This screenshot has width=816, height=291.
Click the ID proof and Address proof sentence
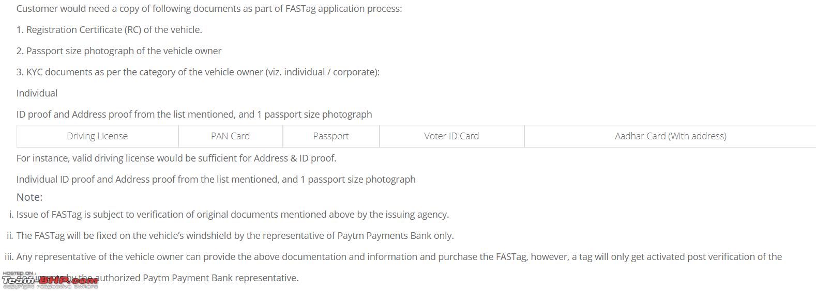pos(194,115)
